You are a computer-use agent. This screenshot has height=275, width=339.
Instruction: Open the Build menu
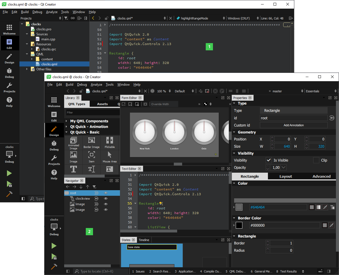(x=69, y=85)
